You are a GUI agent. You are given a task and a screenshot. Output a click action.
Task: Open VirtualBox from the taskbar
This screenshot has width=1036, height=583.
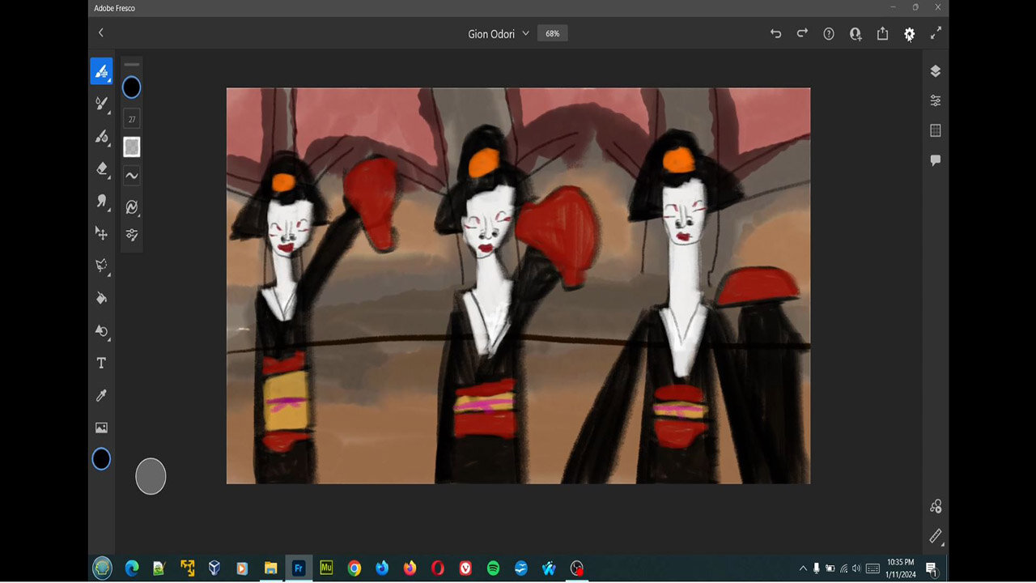[x=214, y=568]
